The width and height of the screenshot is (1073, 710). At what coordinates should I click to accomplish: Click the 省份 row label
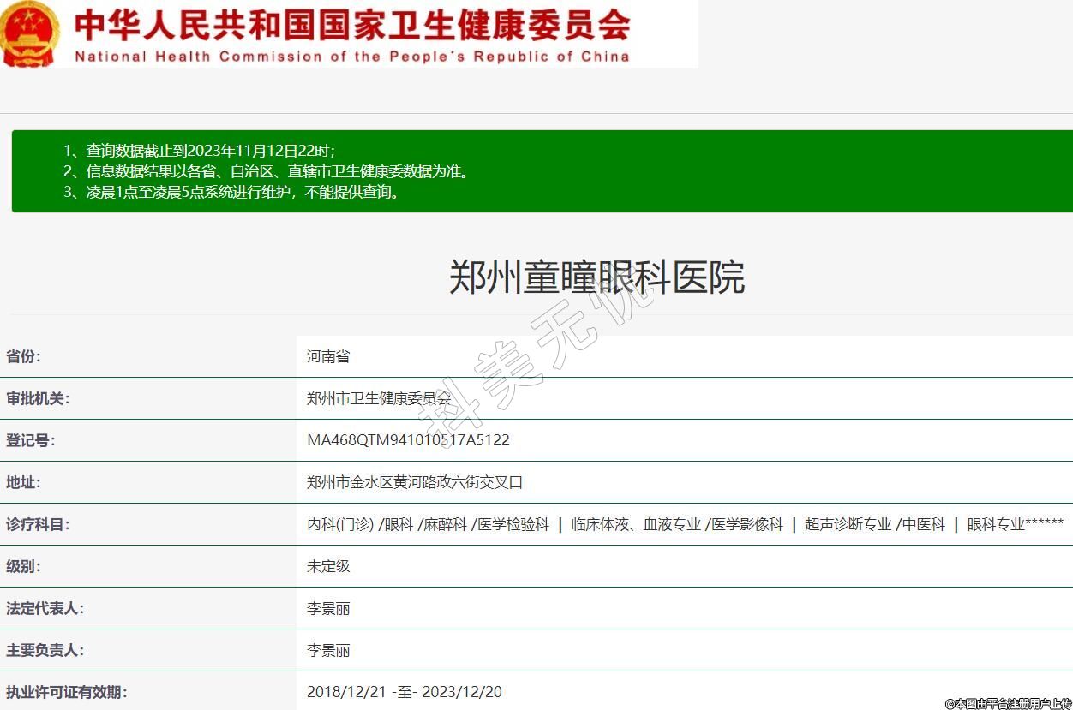click(x=23, y=356)
